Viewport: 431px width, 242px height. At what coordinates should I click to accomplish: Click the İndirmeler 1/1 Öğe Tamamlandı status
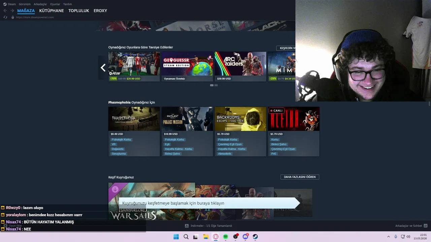tap(211, 226)
